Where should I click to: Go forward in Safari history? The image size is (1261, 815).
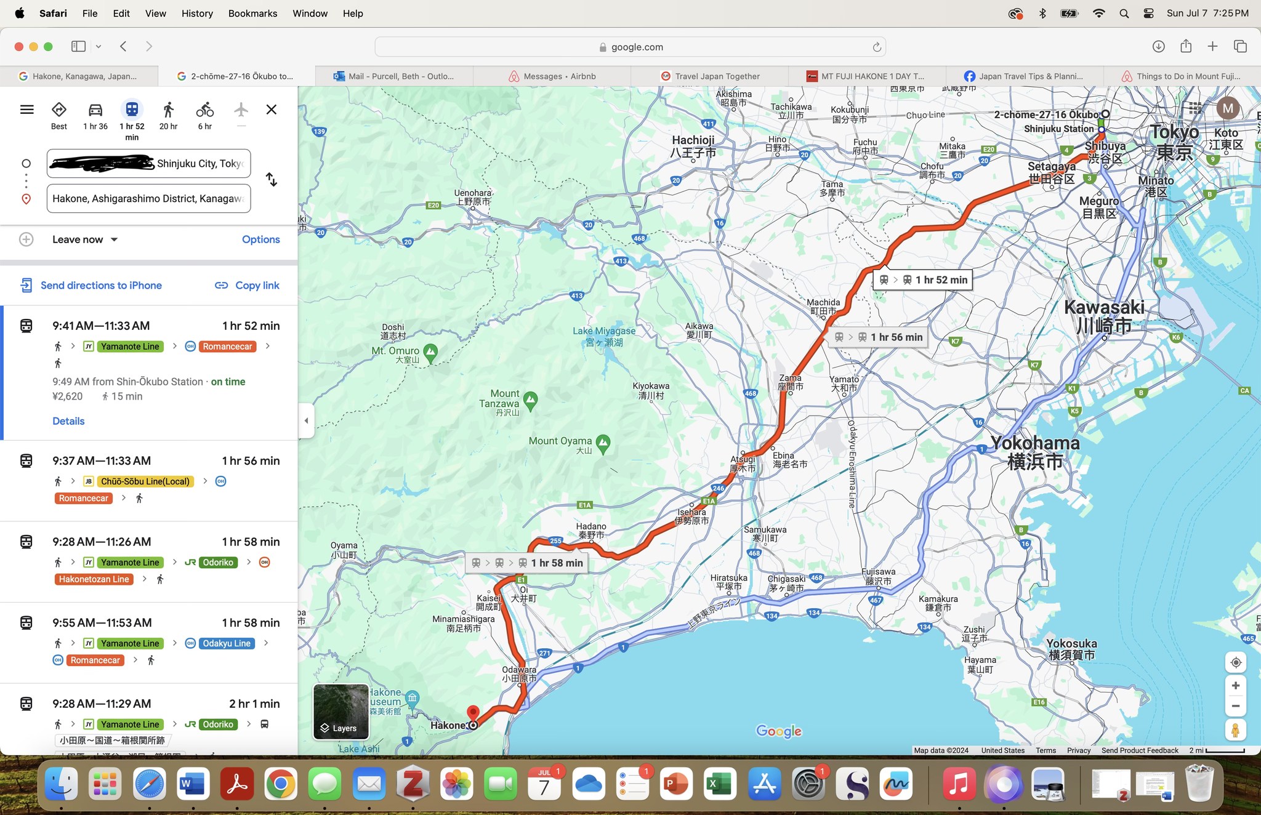149,47
